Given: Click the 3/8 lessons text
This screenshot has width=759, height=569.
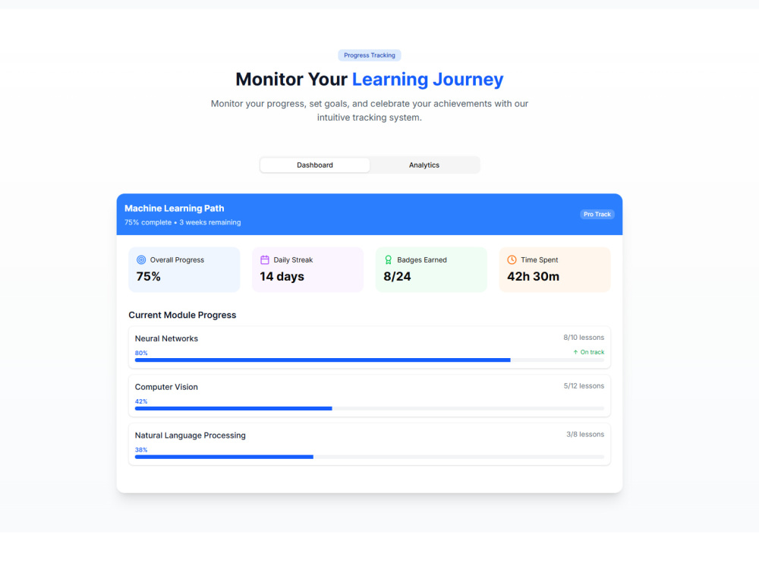Looking at the screenshot, I should [x=585, y=434].
